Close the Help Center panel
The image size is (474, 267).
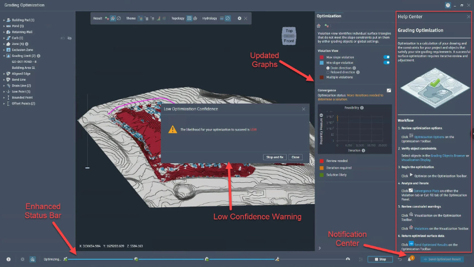468,17
